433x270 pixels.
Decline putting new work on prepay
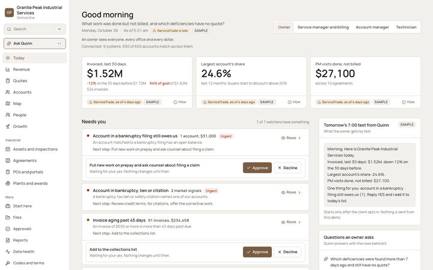point(287,168)
